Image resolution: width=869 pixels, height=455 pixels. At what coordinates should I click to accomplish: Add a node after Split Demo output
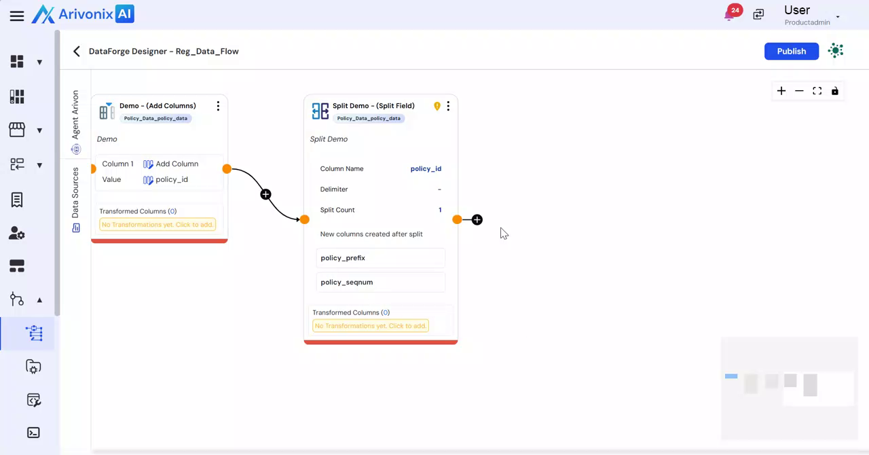coord(477,220)
